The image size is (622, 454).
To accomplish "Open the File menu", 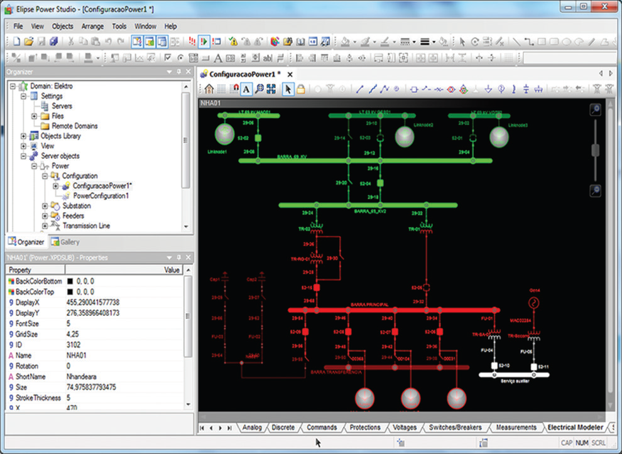I will [18, 26].
